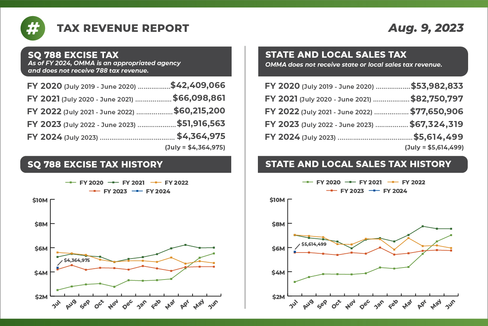488x326 pixels.
Task: Click FY 2022 legend marker in excise tax chart
Action: coord(155,182)
